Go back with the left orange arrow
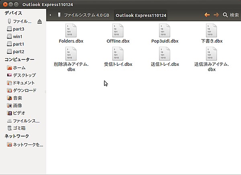241x175 pixels. pos(207,15)
